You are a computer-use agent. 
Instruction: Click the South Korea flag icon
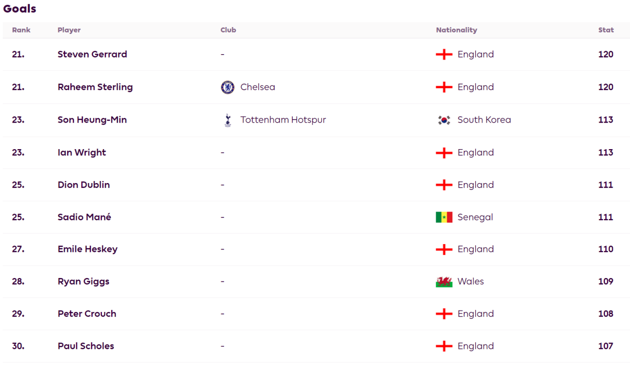[x=444, y=120]
